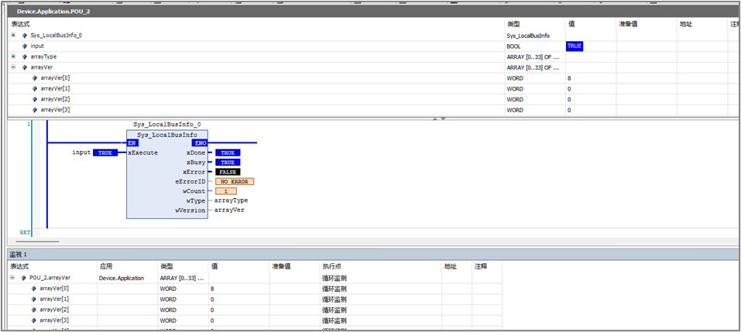Click the input TRUE box beside xExecute
Viewport: 741px width, 332px height.
[105, 153]
